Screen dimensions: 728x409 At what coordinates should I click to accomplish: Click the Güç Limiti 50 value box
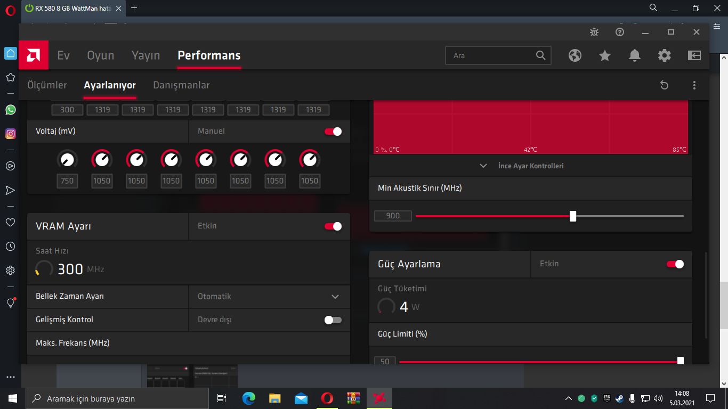tap(385, 361)
